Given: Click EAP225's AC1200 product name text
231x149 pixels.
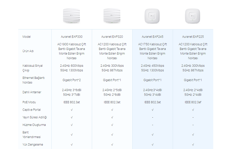Looking at the screenshot, I should [193, 51].
